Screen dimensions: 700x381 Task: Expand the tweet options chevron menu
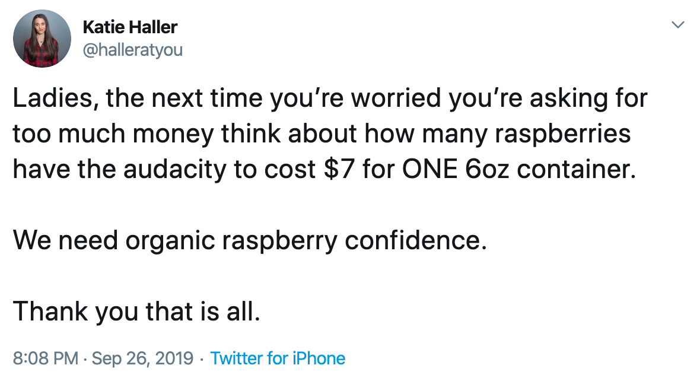pos(677,25)
